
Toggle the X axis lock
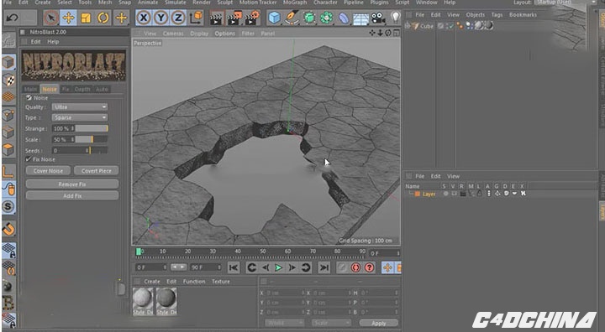click(144, 18)
